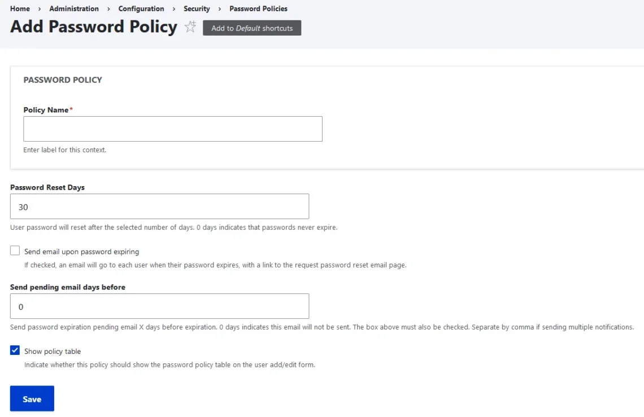Click the Add to Default shortcuts button
This screenshot has height=417, width=644.
(x=252, y=28)
